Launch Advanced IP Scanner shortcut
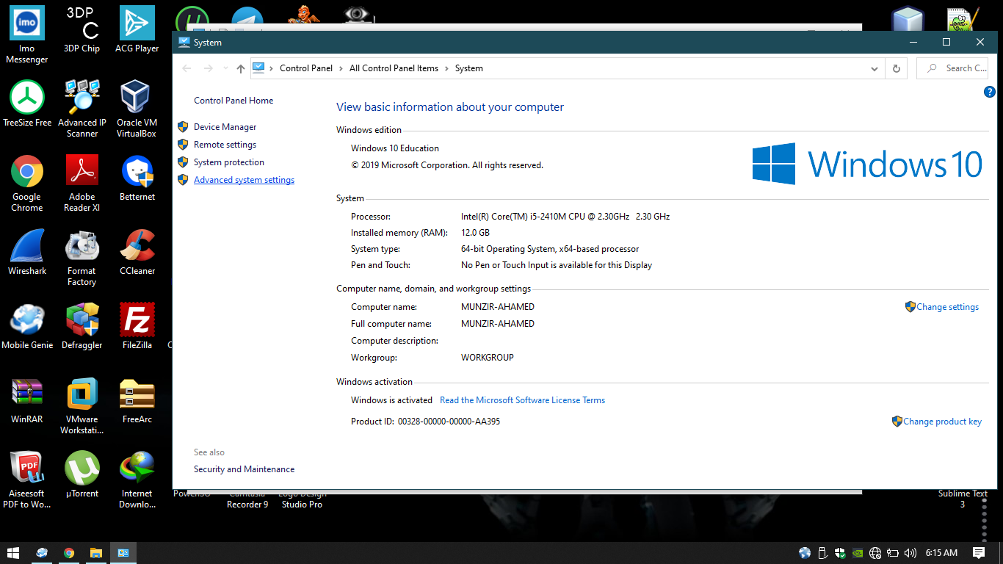The width and height of the screenshot is (1003, 564). point(82,109)
